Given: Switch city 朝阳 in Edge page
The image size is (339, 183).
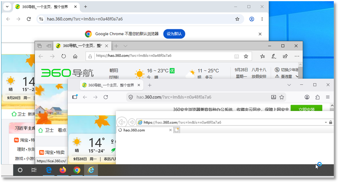Looking at the screenshot, I should point(114,71).
